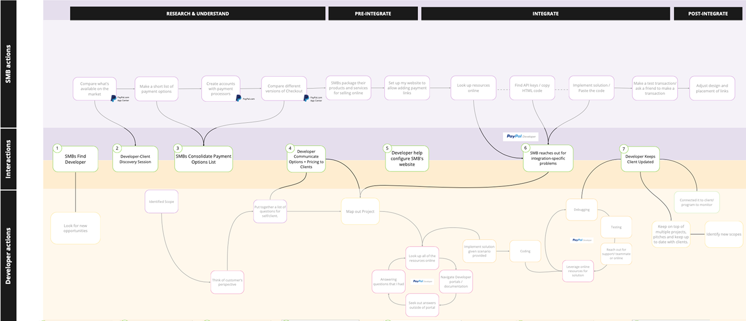
Task: Select the numbered circle 7 badge
Action: point(624,149)
